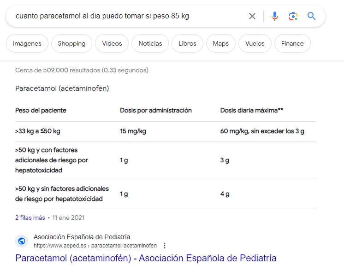344x271 pixels.
Task: Click inside the search query text field
Action: point(125,16)
